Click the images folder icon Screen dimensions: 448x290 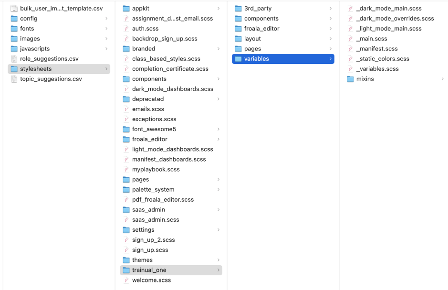pyautogui.click(x=14, y=39)
